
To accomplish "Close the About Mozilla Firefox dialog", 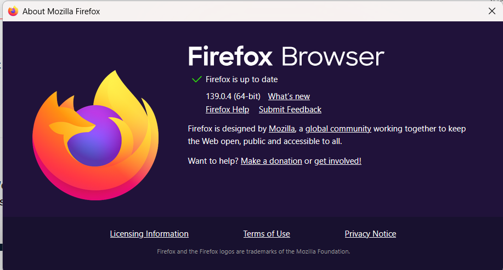I will coord(492,11).
